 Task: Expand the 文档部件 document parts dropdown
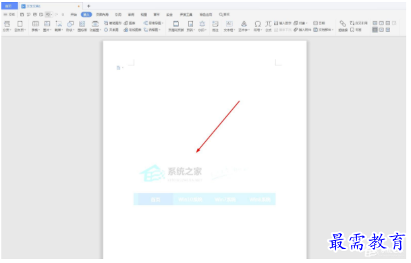323,30
